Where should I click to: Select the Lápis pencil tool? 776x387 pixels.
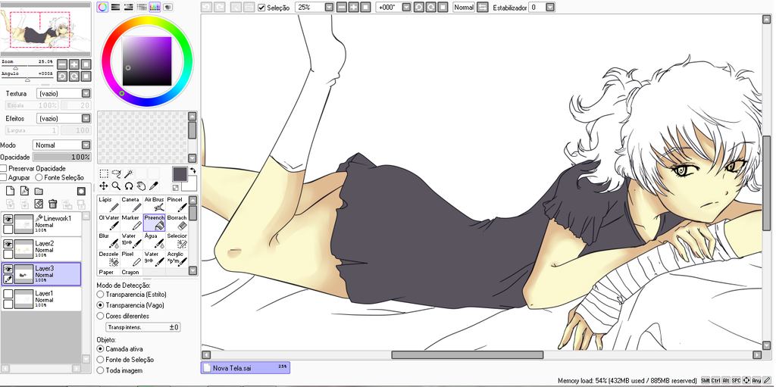pos(108,204)
